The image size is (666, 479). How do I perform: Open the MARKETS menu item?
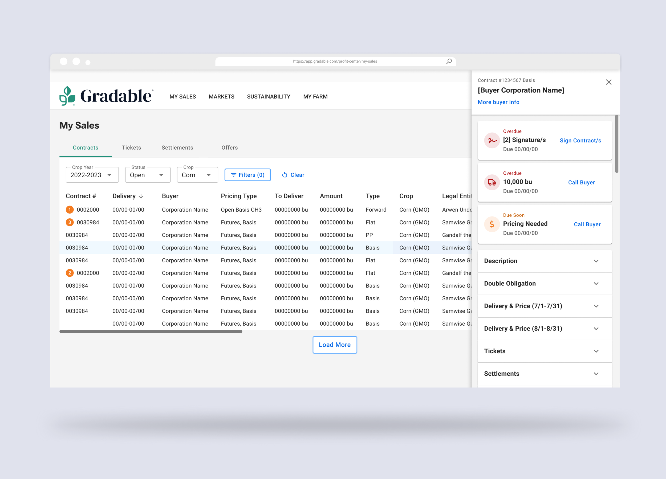tap(221, 97)
